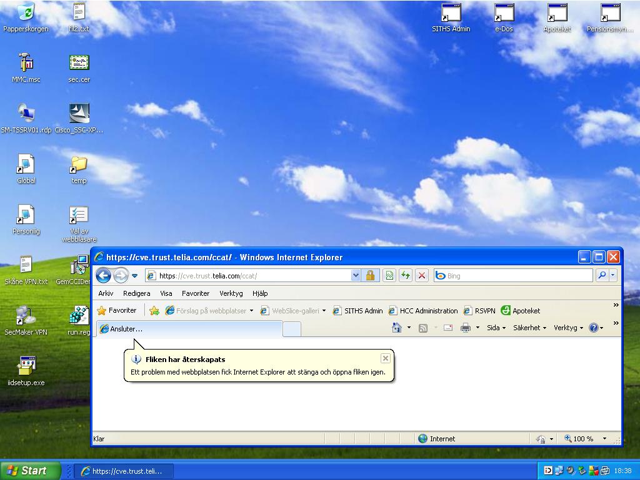
Task: Open the Redigera menu
Action: [137, 293]
